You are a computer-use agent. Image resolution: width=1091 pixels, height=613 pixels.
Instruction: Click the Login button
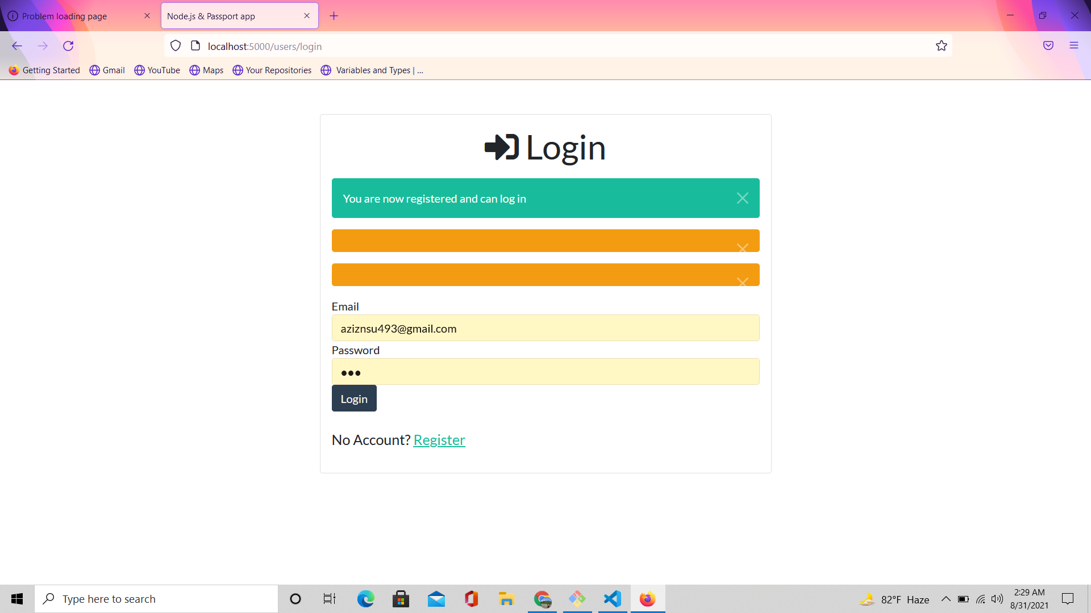pos(353,398)
